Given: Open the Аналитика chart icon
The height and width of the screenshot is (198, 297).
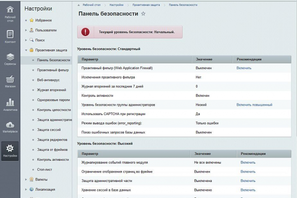Looking at the screenshot, I should click(10, 103).
